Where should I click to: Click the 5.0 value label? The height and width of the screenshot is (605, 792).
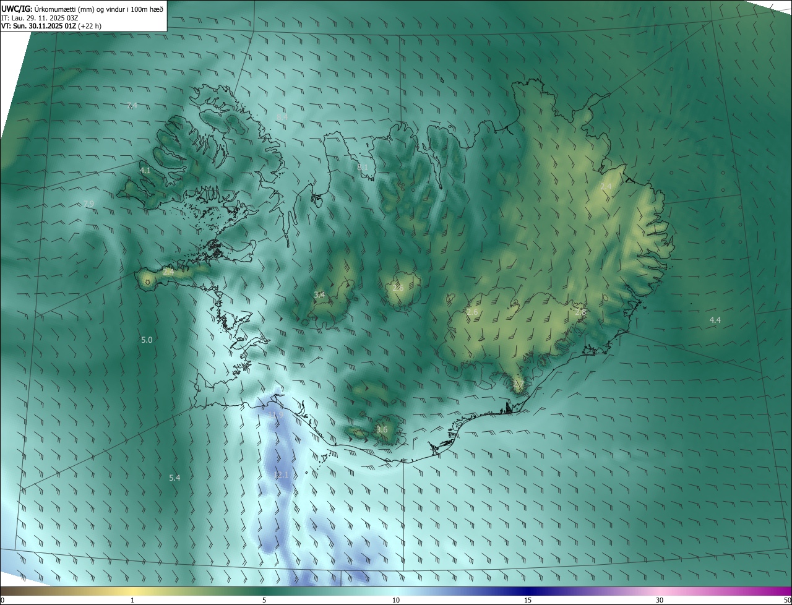coord(147,340)
